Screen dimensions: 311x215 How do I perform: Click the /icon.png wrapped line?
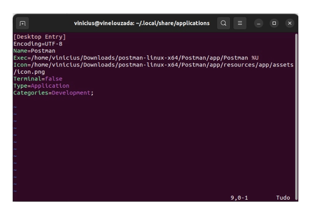click(x=29, y=72)
